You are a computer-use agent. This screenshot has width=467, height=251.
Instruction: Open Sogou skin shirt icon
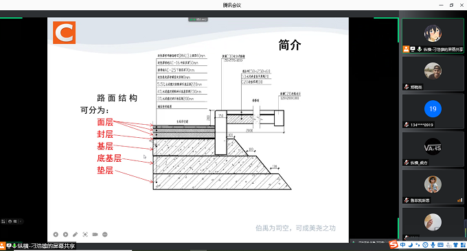coord(456,245)
